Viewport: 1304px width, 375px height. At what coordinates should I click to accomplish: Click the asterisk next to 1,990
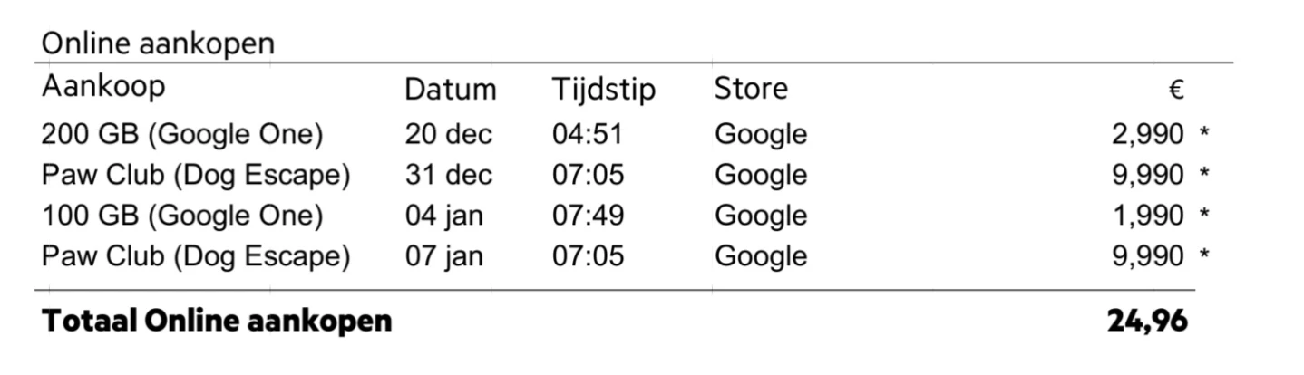(x=1204, y=215)
